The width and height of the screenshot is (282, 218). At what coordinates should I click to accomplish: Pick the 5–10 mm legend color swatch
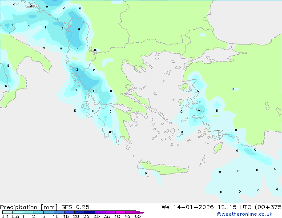pos(48,212)
